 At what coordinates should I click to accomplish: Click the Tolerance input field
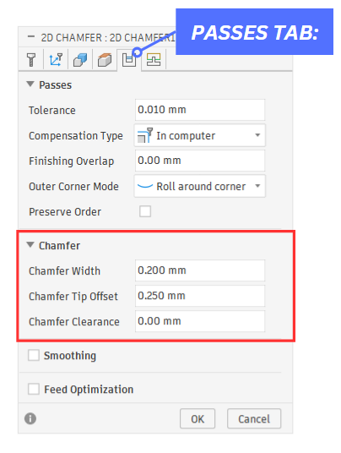click(200, 110)
